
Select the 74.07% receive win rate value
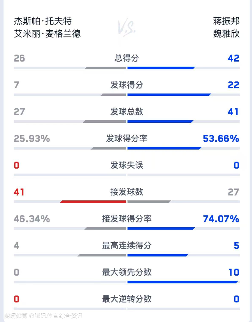(221, 219)
